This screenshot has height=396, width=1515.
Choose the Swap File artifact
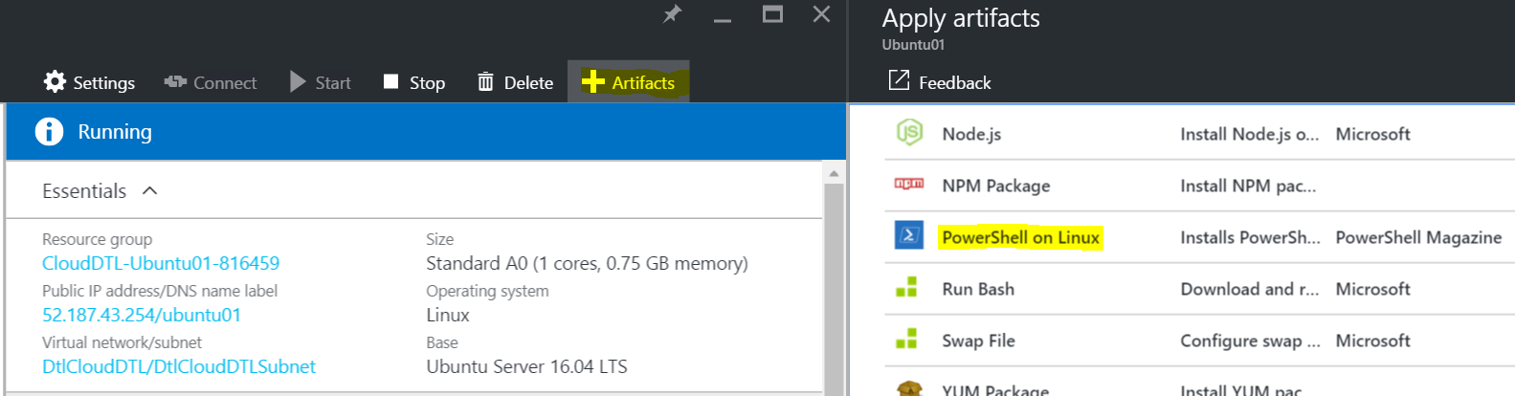(x=978, y=341)
